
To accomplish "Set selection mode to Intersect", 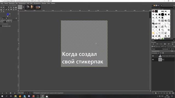I will click(x=11, y=22).
